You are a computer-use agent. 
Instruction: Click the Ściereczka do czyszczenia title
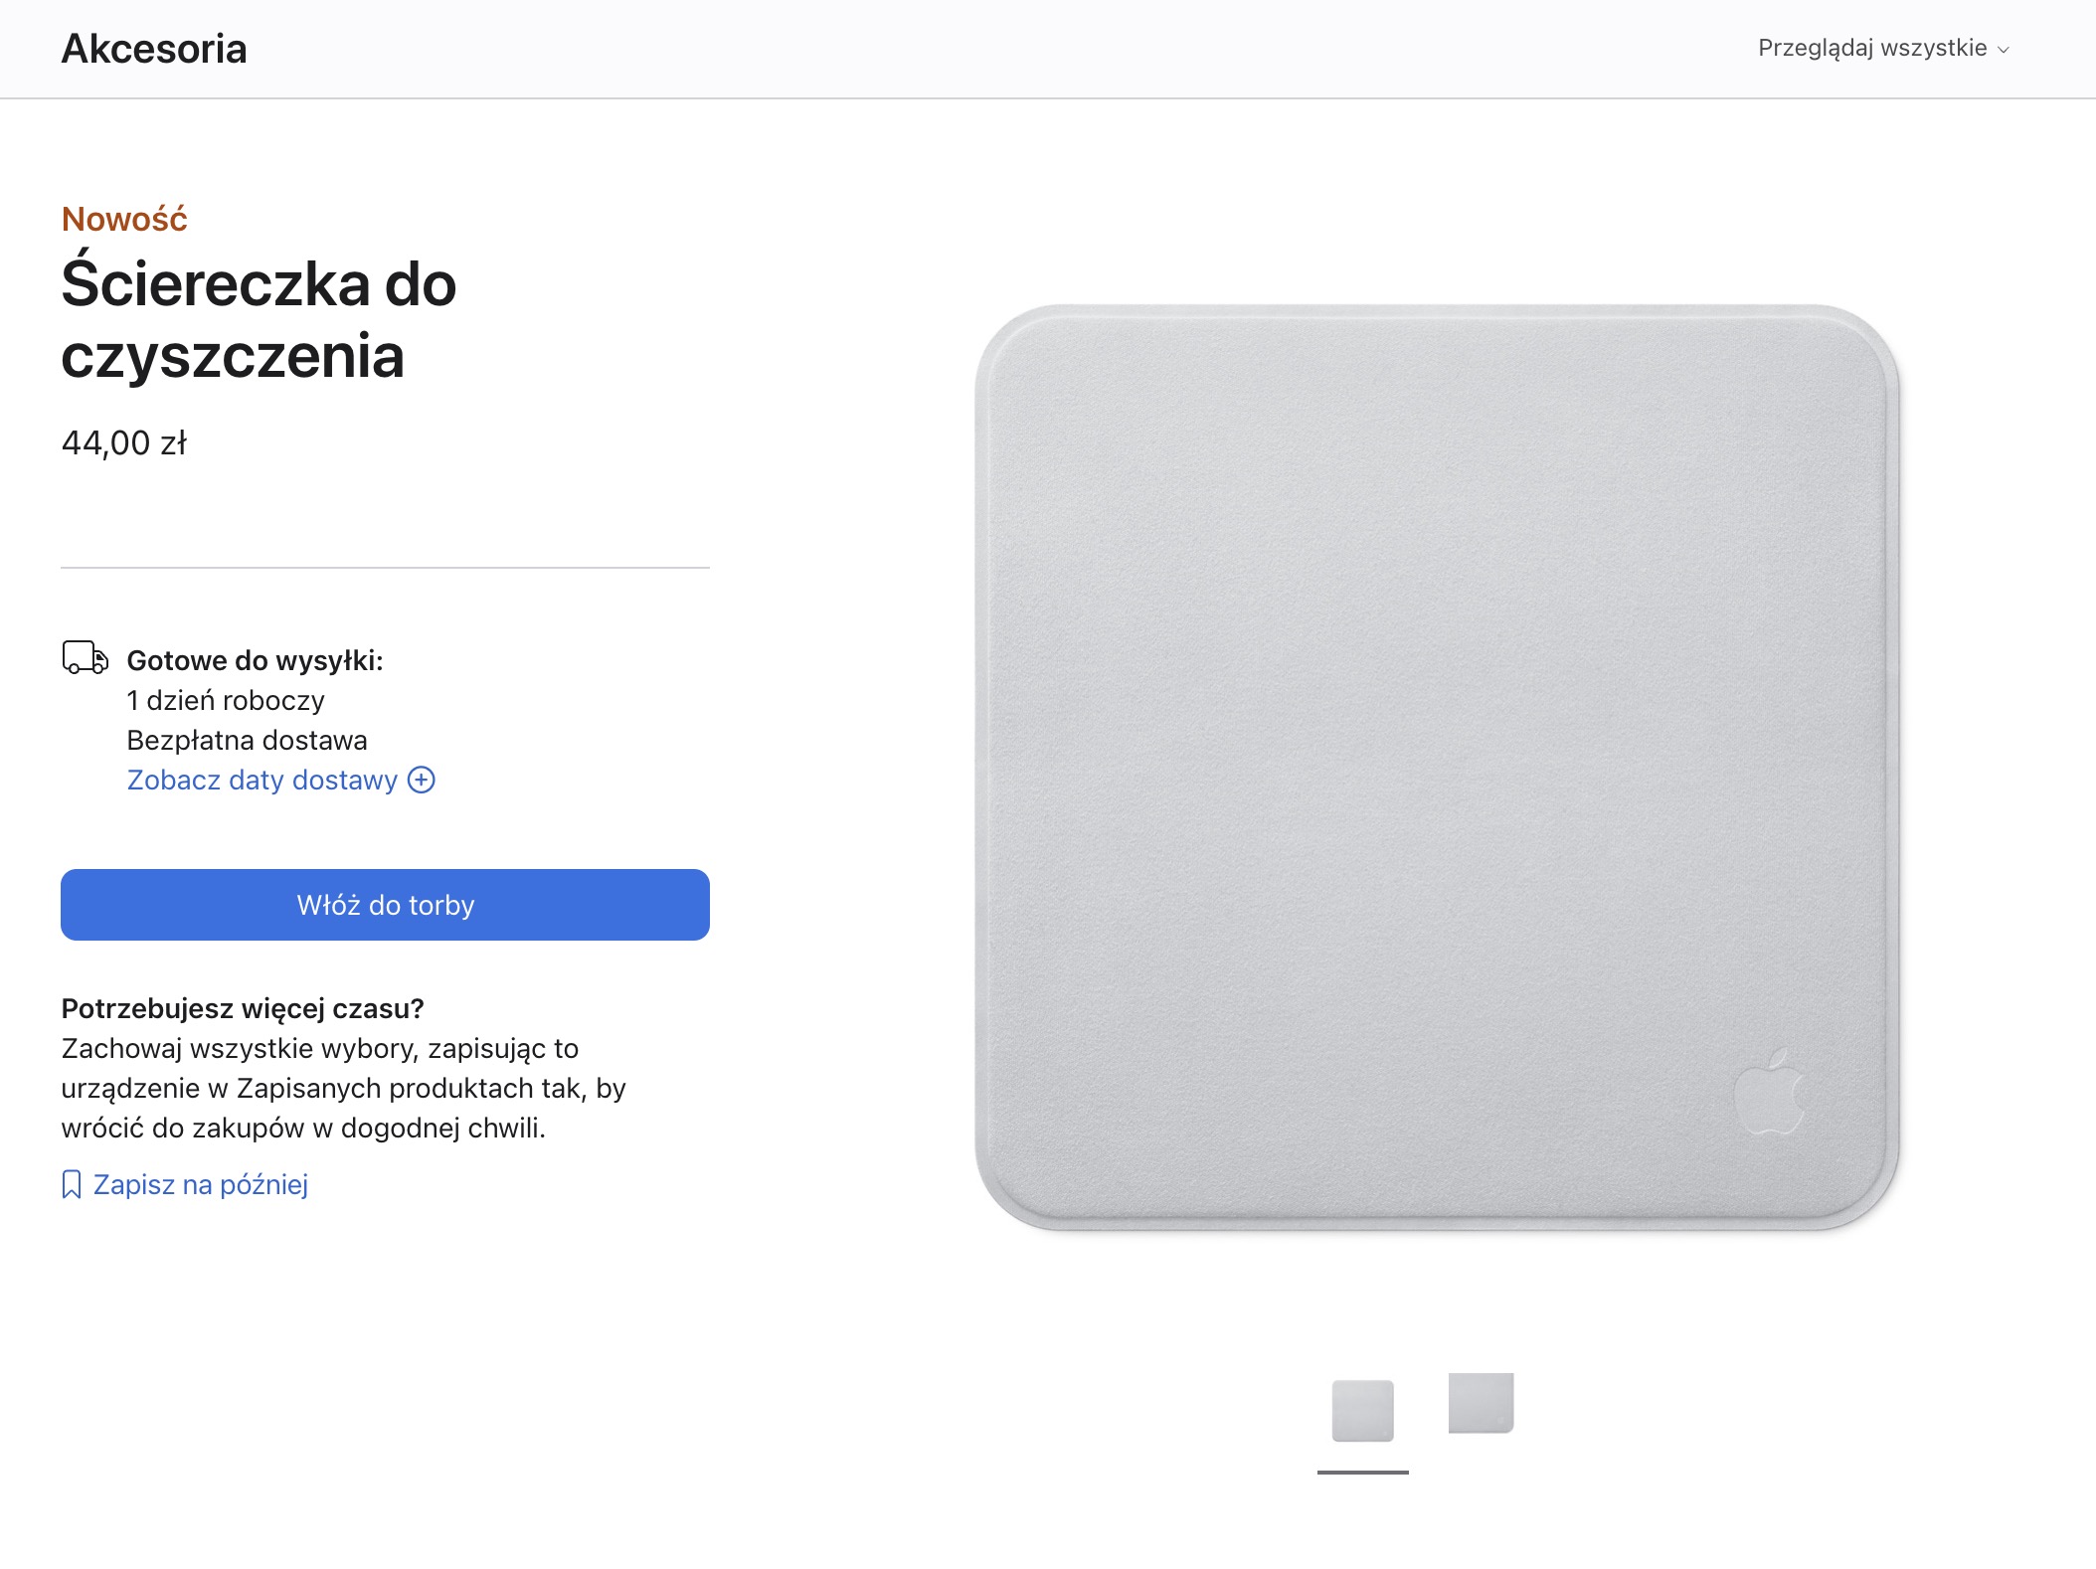coord(259,319)
